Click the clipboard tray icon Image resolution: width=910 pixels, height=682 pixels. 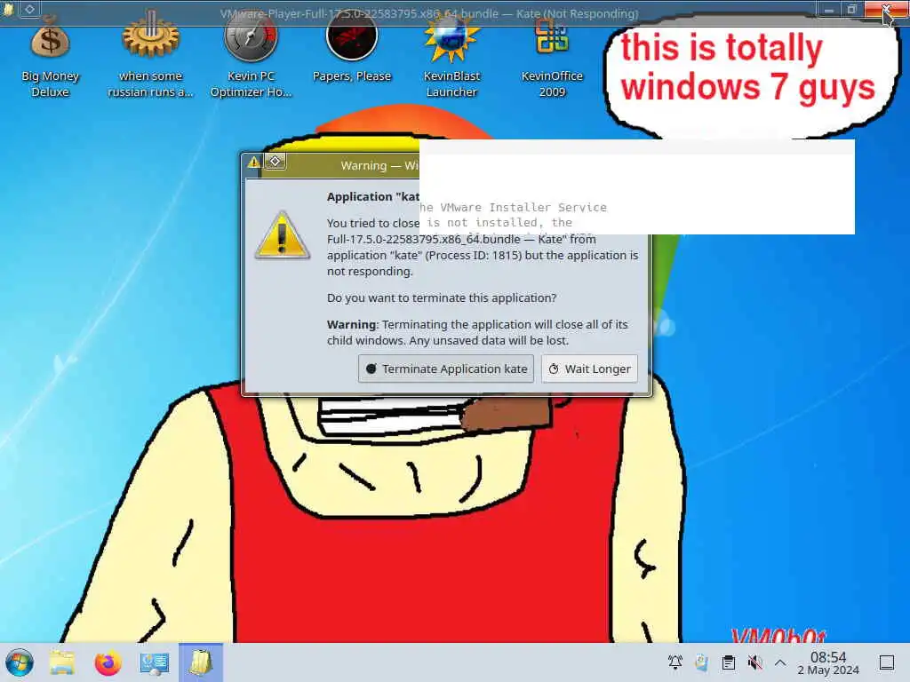coord(729,662)
